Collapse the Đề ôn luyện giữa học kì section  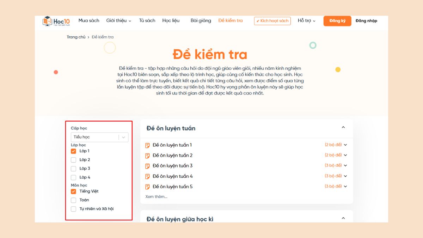(x=343, y=219)
